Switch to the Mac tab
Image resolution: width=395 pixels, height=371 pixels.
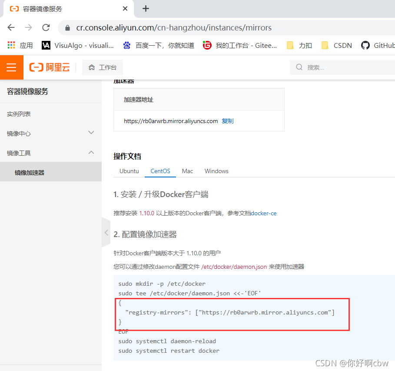click(x=187, y=171)
